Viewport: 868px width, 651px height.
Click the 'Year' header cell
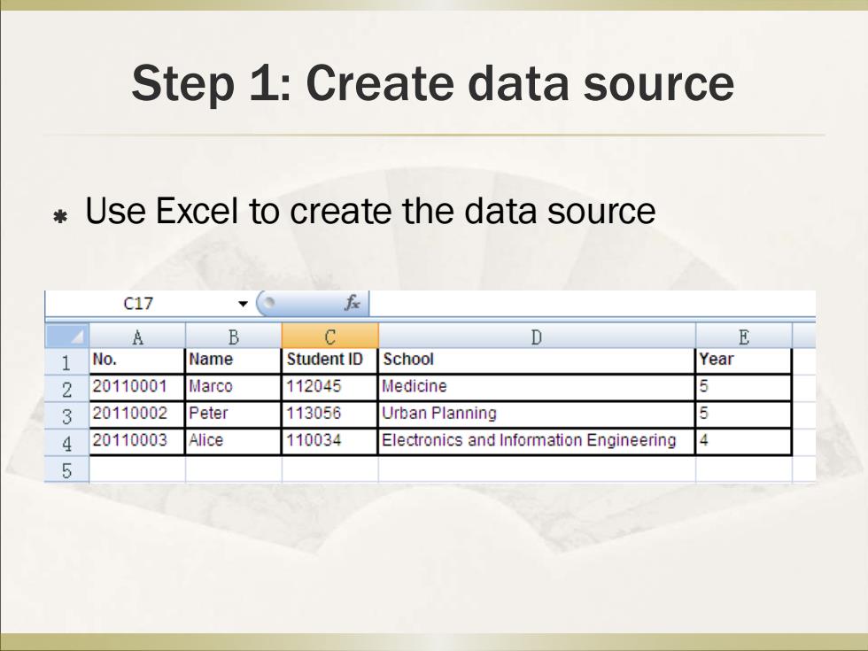pyautogui.click(x=743, y=361)
